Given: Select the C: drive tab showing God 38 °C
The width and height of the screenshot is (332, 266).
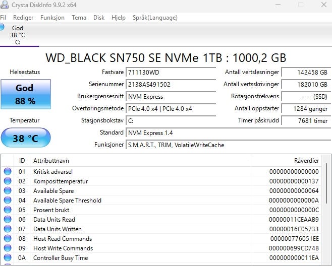Looking at the screenshot, I should [x=19, y=35].
